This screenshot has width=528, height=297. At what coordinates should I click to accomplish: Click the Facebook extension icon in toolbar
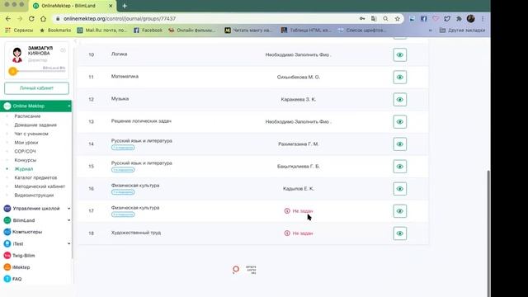tap(423, 19)
